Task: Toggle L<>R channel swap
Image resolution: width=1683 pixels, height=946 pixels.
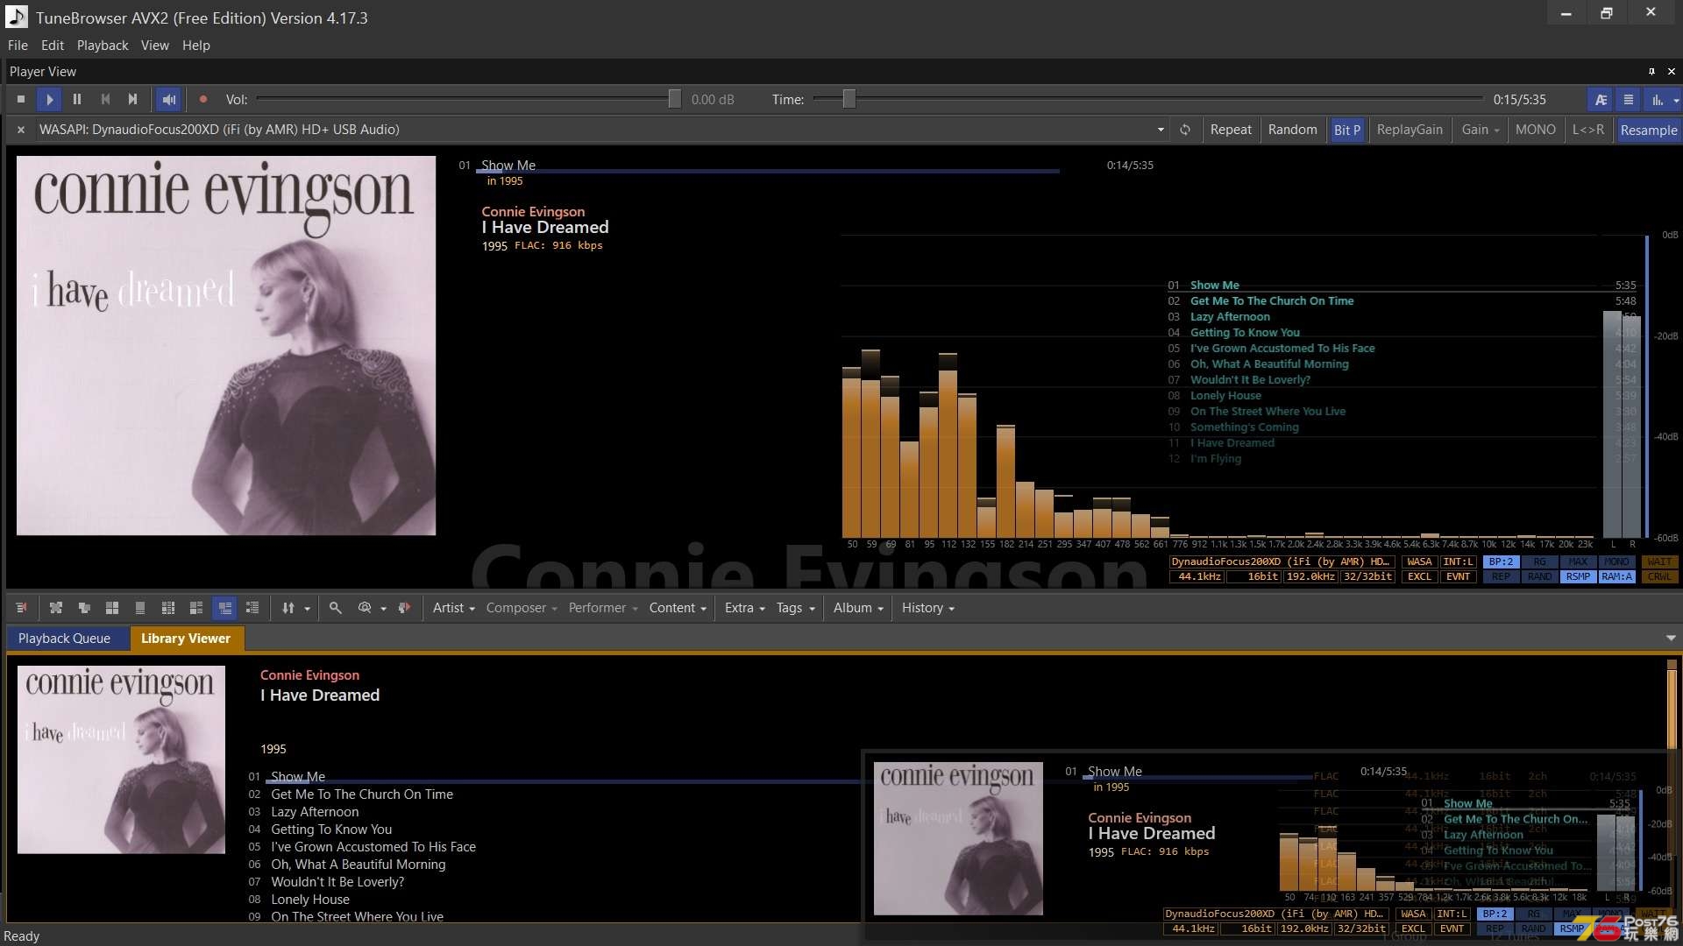Action: [1587, 130]
